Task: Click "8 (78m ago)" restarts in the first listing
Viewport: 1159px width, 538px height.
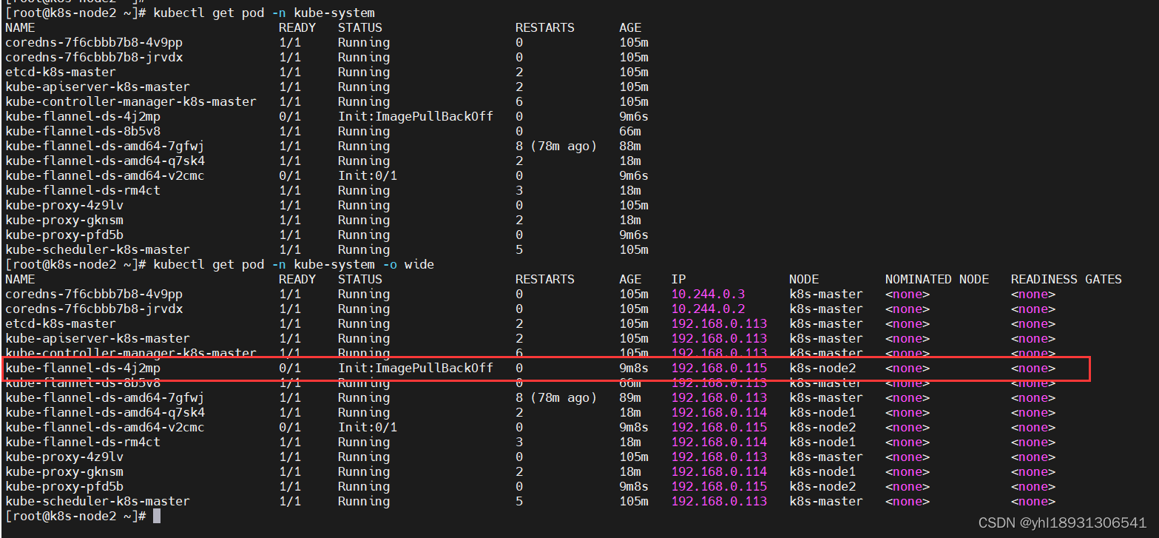Action: (x=556, y=146)
